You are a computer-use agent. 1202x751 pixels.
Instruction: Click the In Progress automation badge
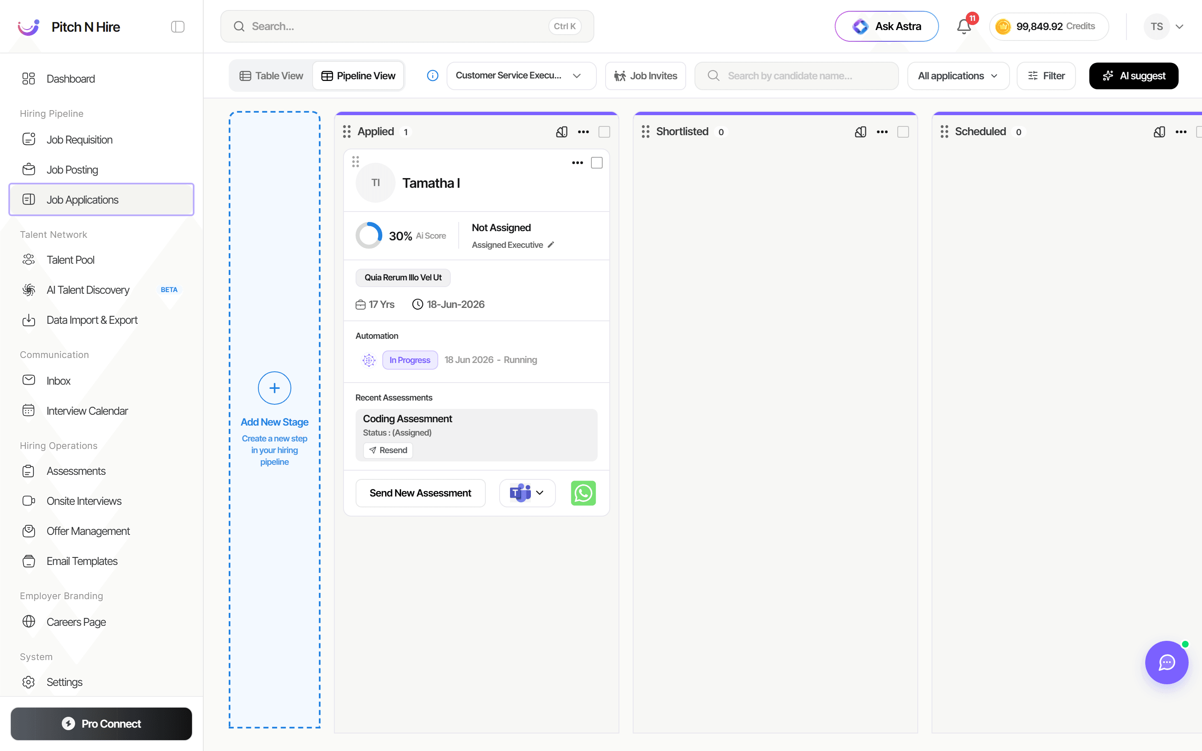pyautogui.click(x=410, y=360)
